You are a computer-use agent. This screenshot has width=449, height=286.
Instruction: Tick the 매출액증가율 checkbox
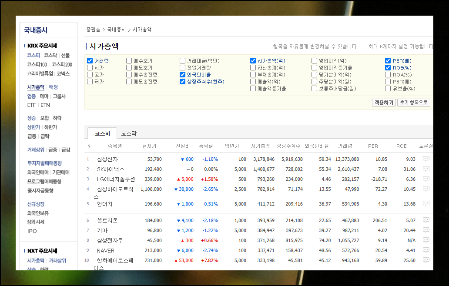click(253, 88)
